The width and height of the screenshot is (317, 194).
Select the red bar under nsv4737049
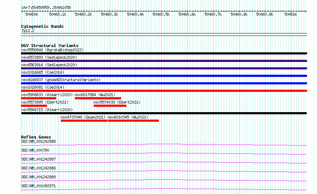84,121
